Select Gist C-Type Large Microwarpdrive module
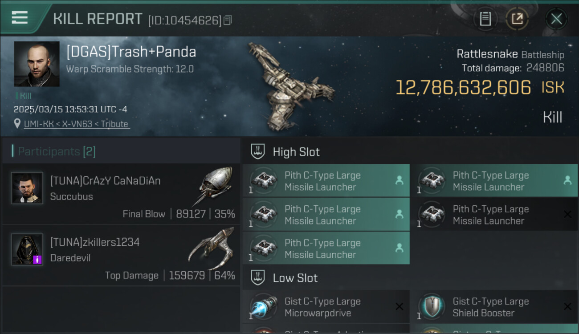 326,307
